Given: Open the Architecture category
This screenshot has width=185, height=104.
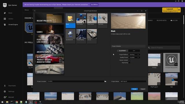Looking at the screenshot, I should 49,49.
